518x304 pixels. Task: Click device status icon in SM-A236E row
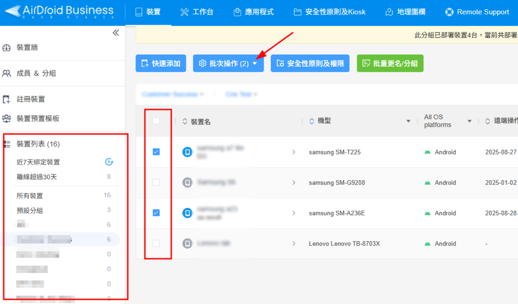187,213
